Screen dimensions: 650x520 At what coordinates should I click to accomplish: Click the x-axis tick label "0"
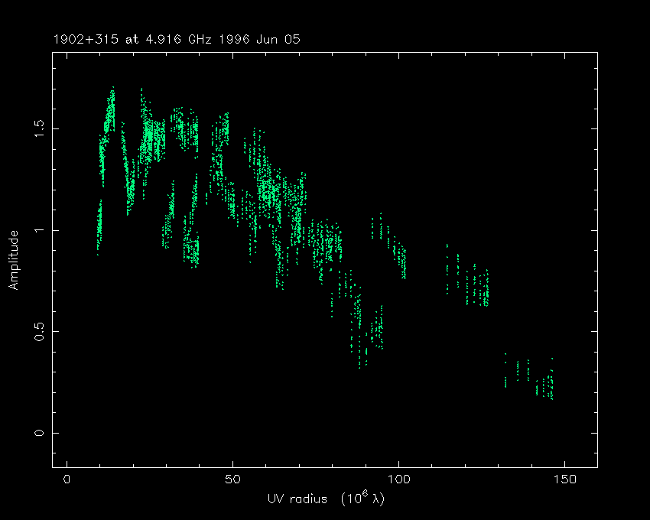point(68,479)
